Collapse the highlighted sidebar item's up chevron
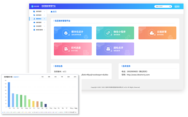 [x=44, y=19]
